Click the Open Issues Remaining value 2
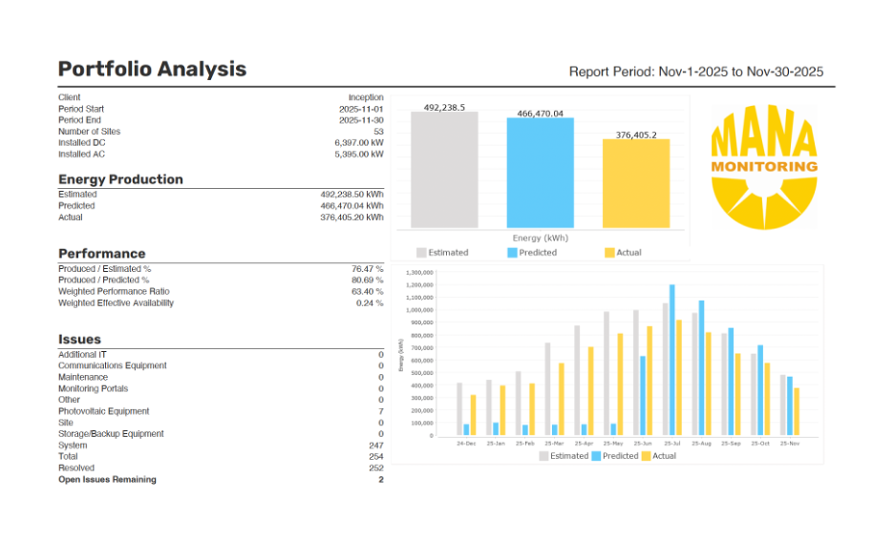This screenshot has height=540, width=894. (x=381, y=480)
